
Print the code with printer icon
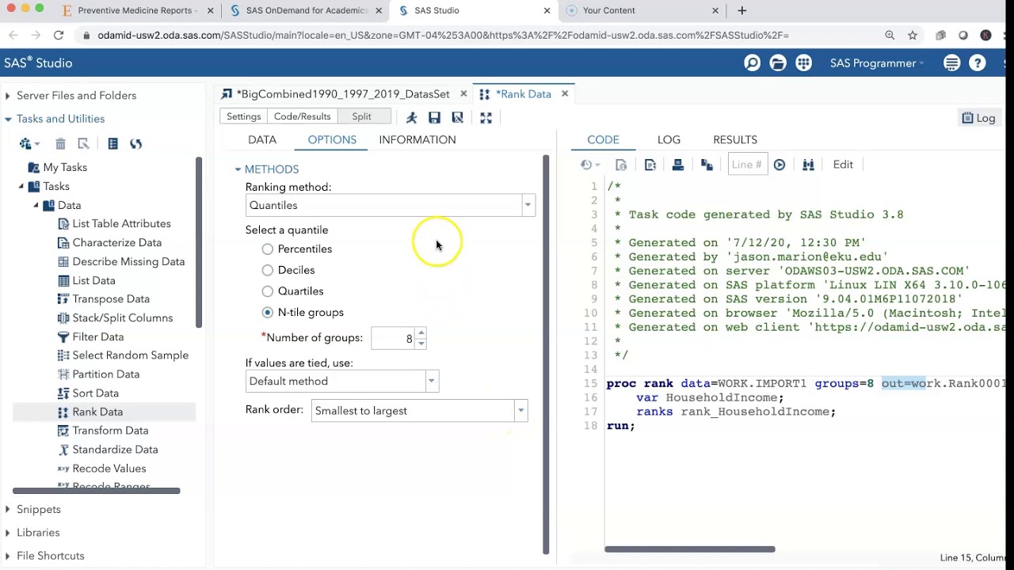coord(677,165)
